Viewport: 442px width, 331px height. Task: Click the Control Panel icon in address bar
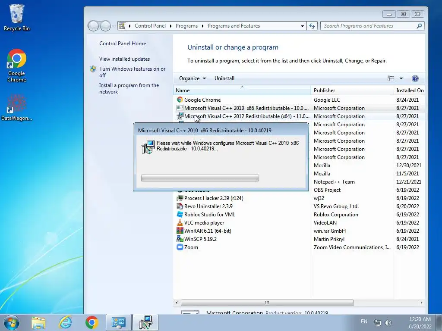point(122,26)
